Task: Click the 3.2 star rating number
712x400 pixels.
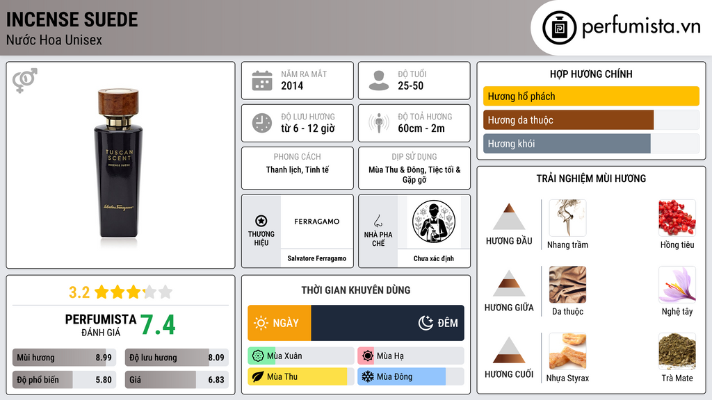Action: [x=79, y=292]
